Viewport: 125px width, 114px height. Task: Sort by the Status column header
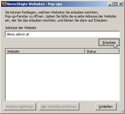click(x=102, y=51)
